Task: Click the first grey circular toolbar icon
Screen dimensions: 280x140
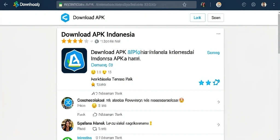Action: [x=244, y=5]
